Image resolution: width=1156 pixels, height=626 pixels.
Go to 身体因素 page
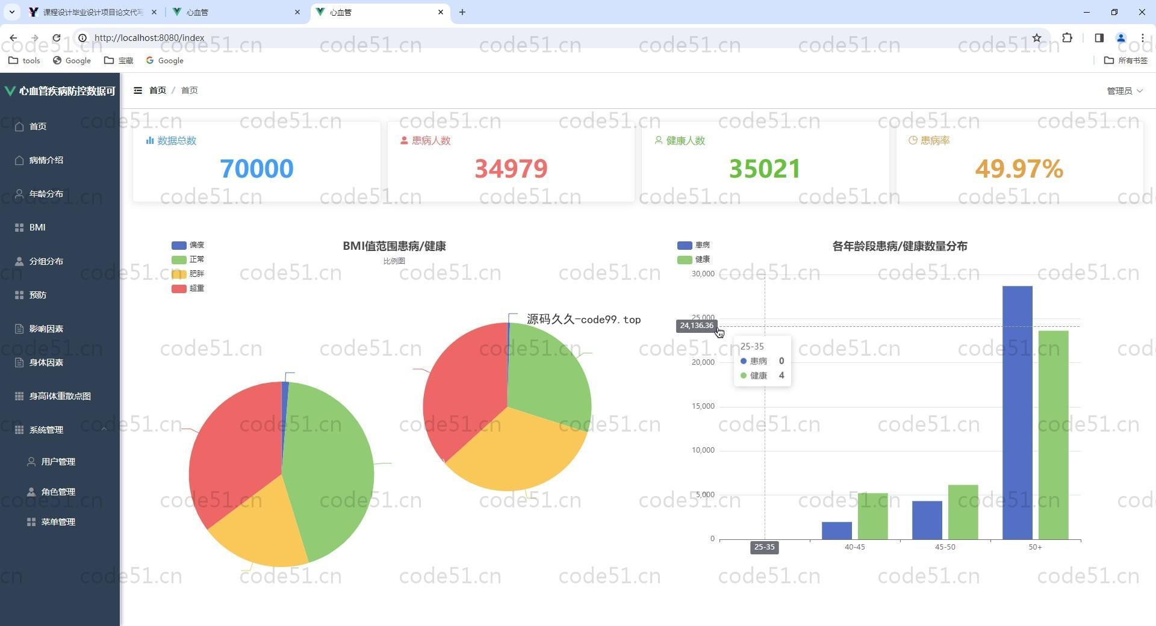point(60,362)
